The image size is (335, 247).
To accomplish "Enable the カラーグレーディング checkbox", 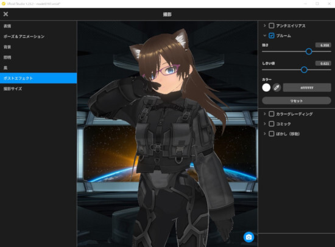I will [271, 114].
